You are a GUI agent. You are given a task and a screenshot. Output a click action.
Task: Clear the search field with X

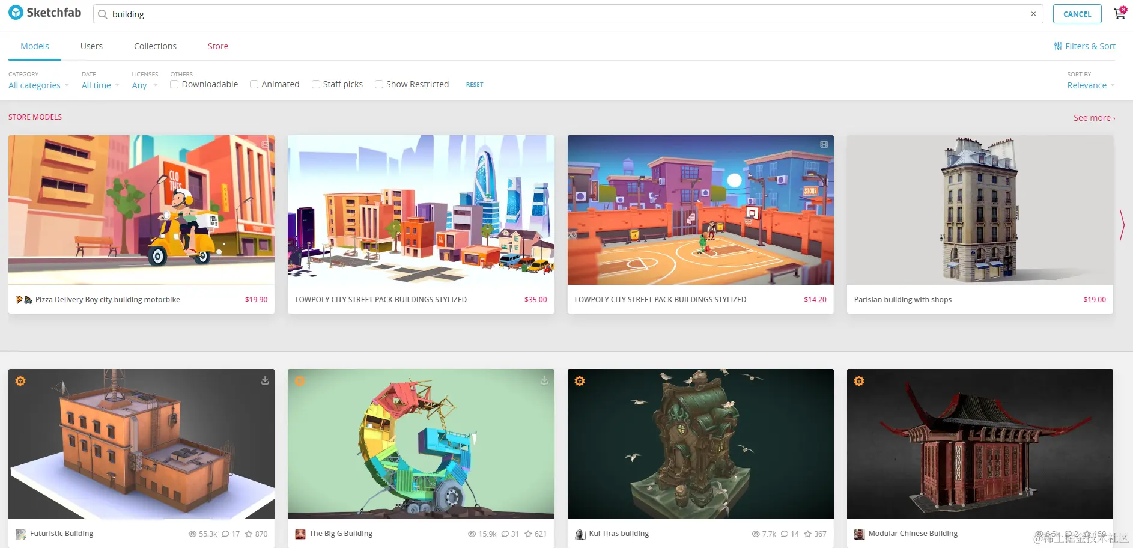(x=1033, y=14)
